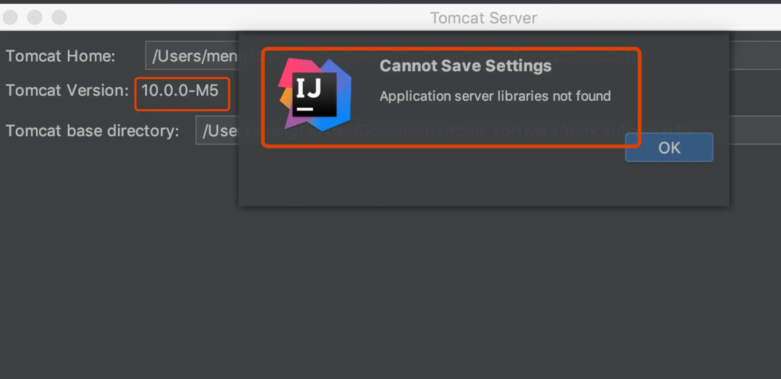The height and width of the screenshot is (379, 781).
Task: Click the Tomcat Version label
Action: click(67, 90)
